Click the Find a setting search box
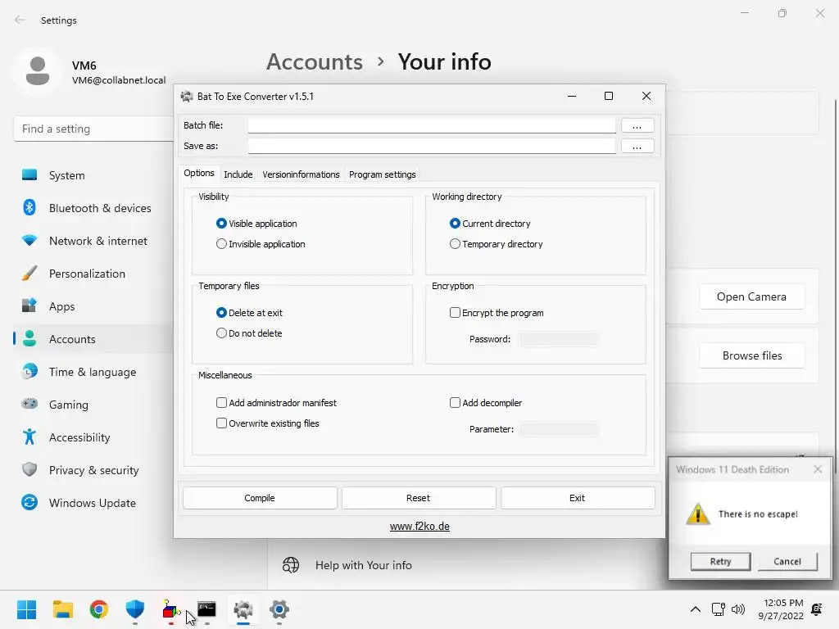 pos(93,129)
